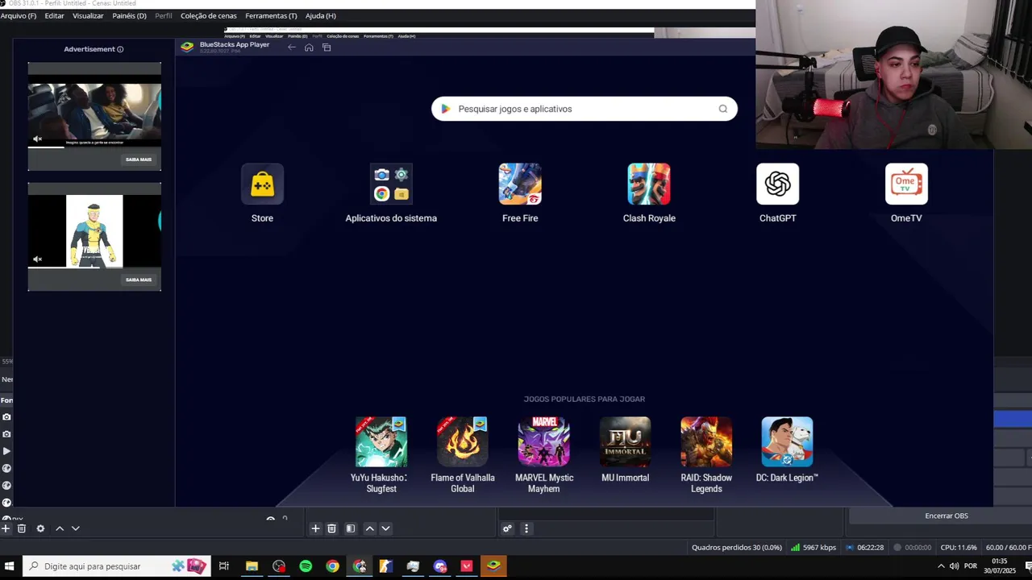
Task: Go back using BlueStacks back arrow
Action: (x=292, y=48)
